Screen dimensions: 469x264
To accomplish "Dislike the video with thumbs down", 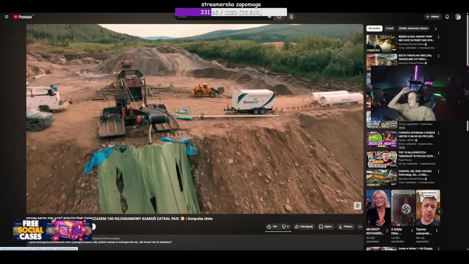I will pos(285,227).
